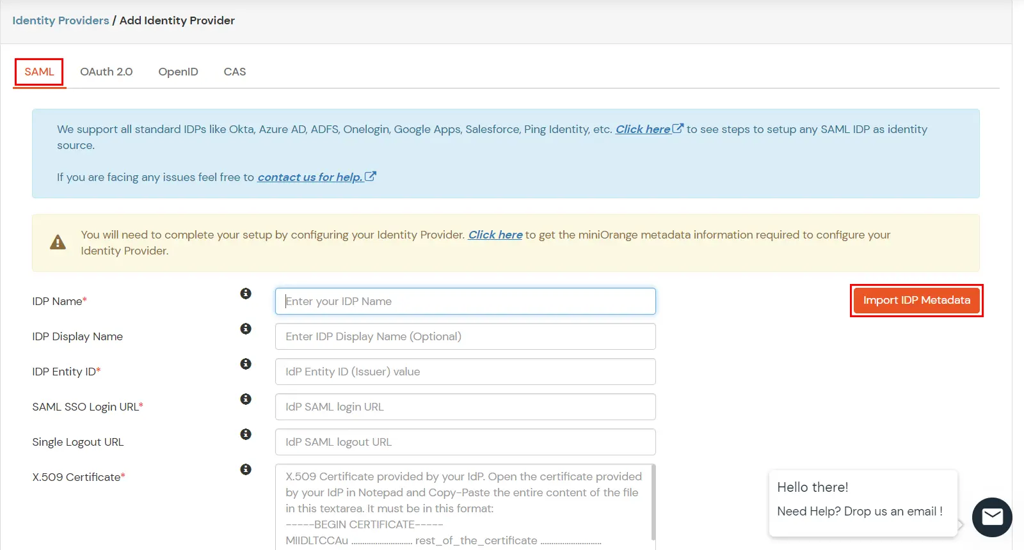
Task: Switch to the OAuth 2.0 tab
Action: pos(106,72)
